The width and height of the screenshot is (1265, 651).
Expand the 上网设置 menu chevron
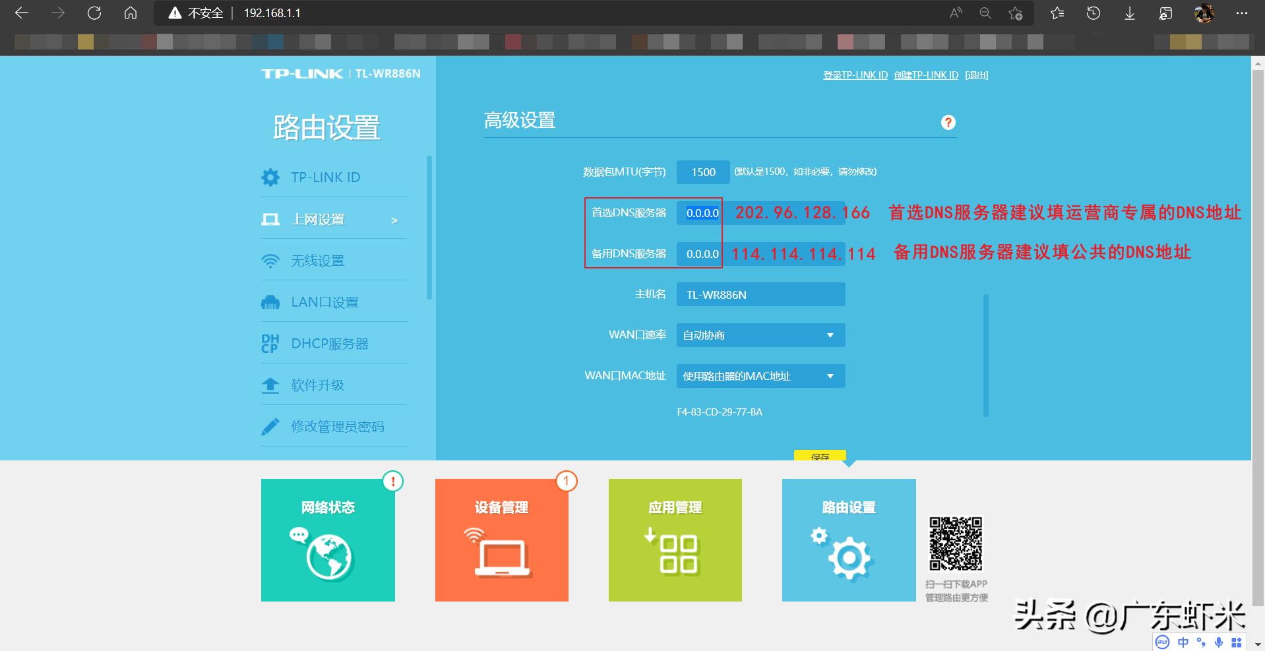394,220
